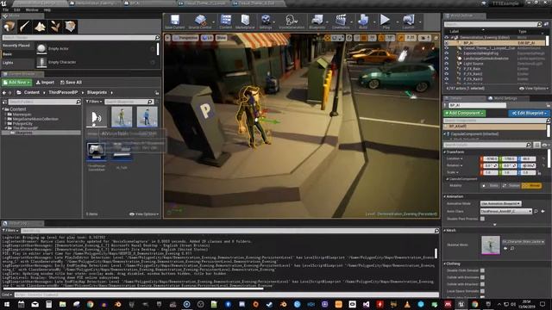The width and height of the screenshot is (552, 310).
Task: Click the Edit Blueprint button
Action: [x=529, y=113]
